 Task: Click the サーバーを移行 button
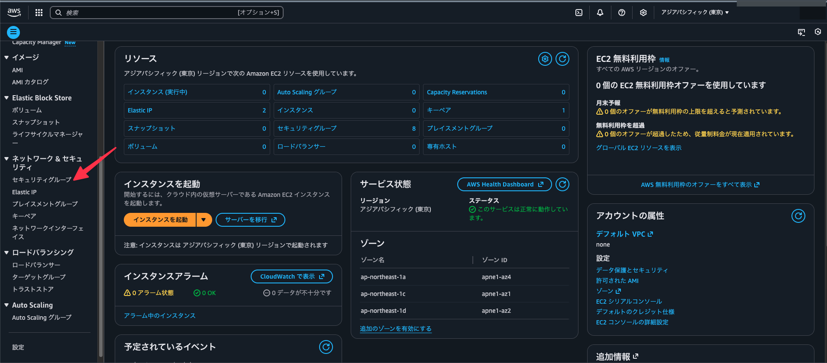tap(250, 220)
